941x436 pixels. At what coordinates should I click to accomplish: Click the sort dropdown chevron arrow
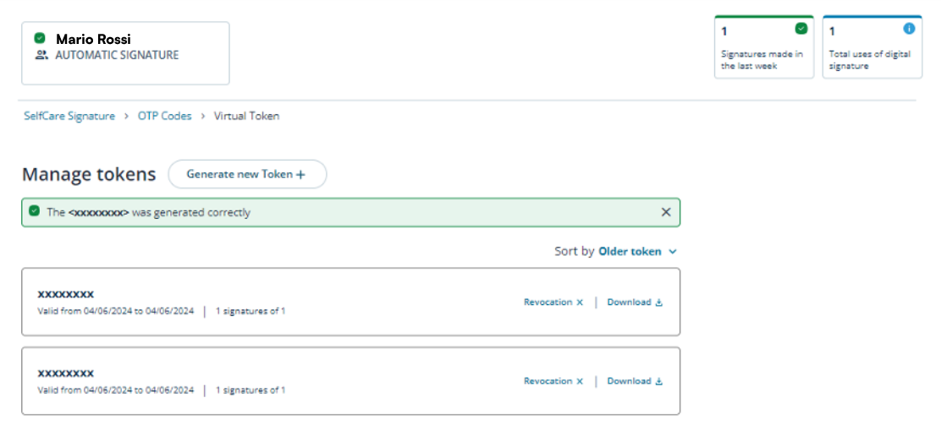673,252
